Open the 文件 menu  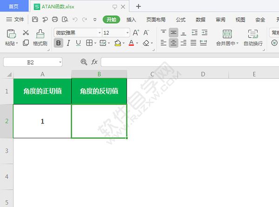[x=15, y=19]
